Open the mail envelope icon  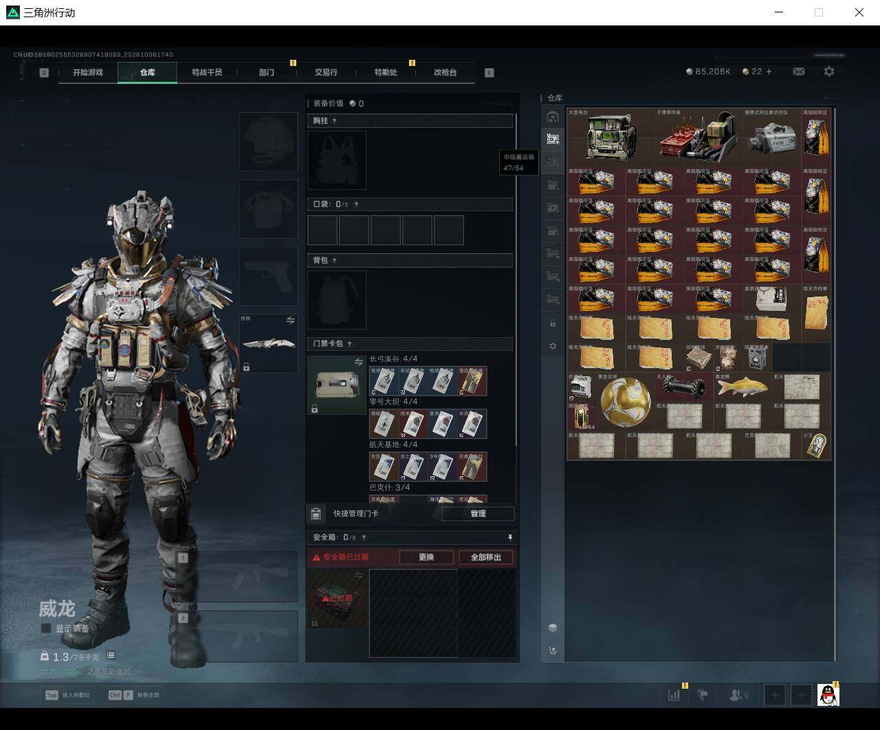click(x=799, y=72)
